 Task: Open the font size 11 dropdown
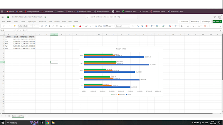(x=38, y=26)
